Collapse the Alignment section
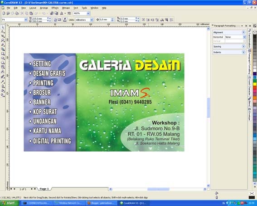 tap(244, 32)
